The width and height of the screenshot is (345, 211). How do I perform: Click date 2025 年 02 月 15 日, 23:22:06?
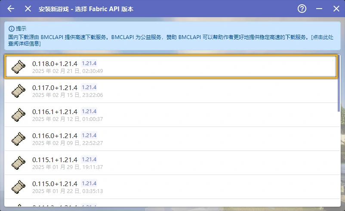tap(68, 95)
